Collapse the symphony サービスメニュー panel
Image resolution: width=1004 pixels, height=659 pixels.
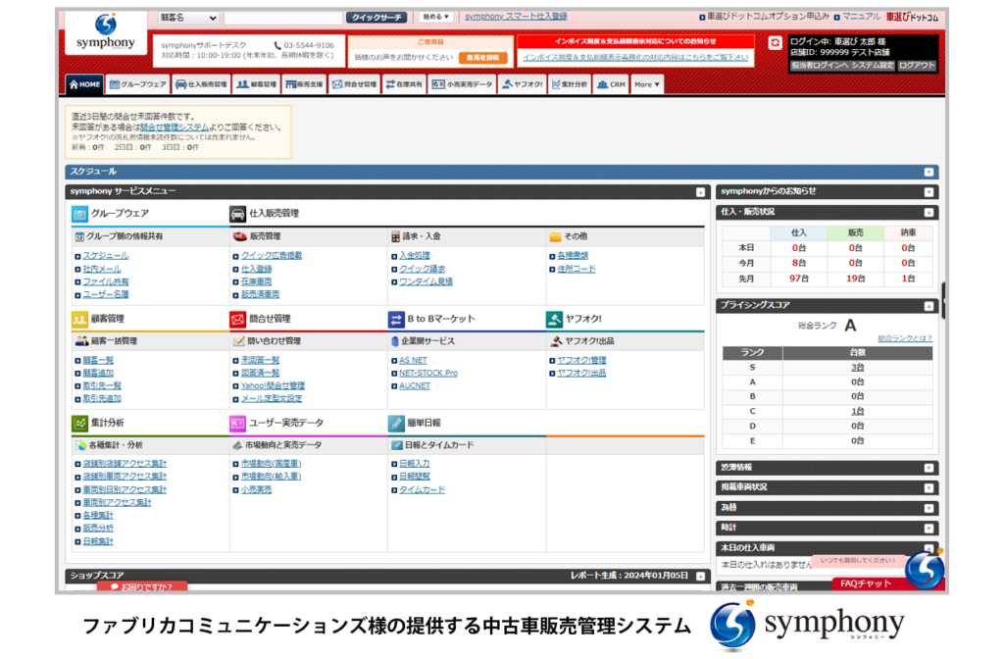point(700,192)
